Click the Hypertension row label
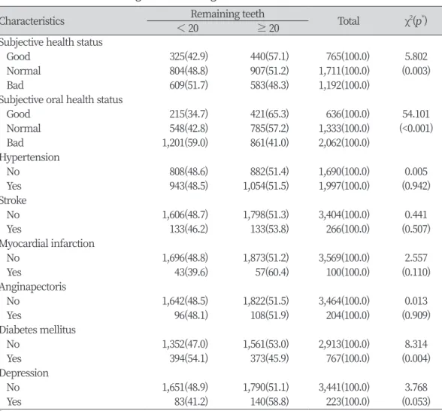The height and width of the screenshot is (411, 442). (x=29, y=157)
